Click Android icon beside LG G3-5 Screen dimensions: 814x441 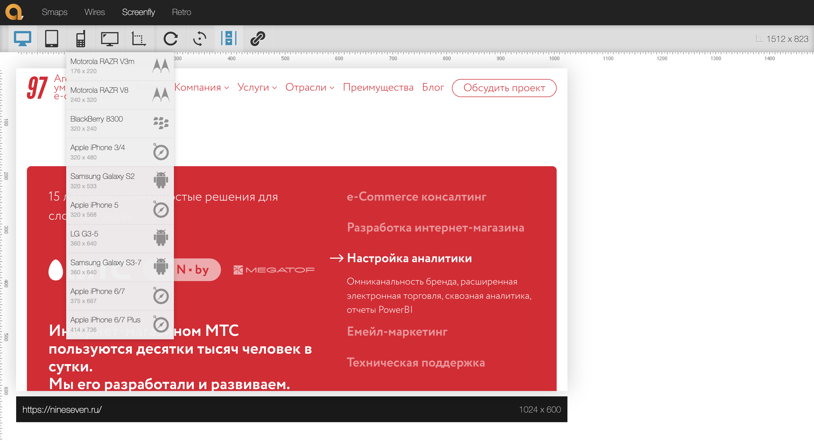[x=161, y=238]
